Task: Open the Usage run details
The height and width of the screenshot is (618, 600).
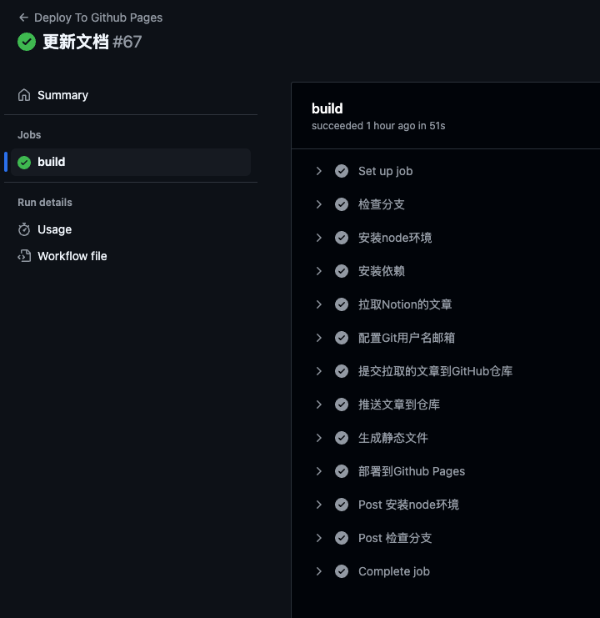Action: (55, 229)
